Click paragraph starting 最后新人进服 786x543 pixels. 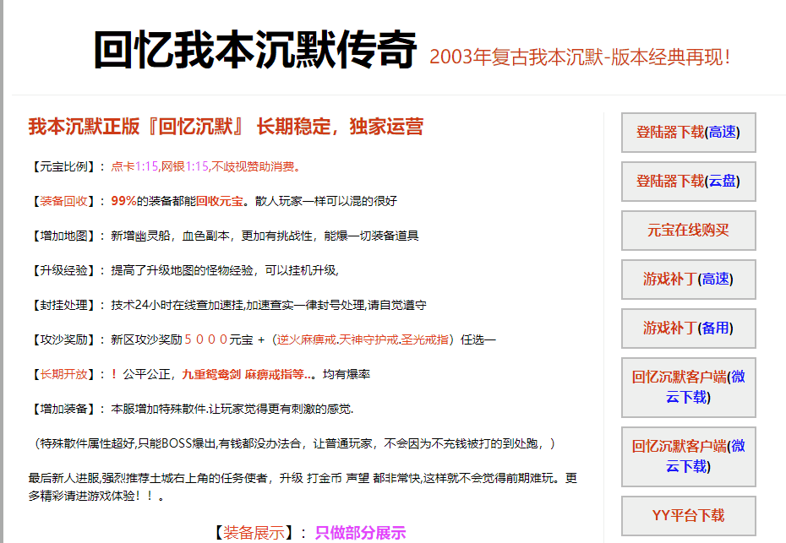[x=303, y=487]
